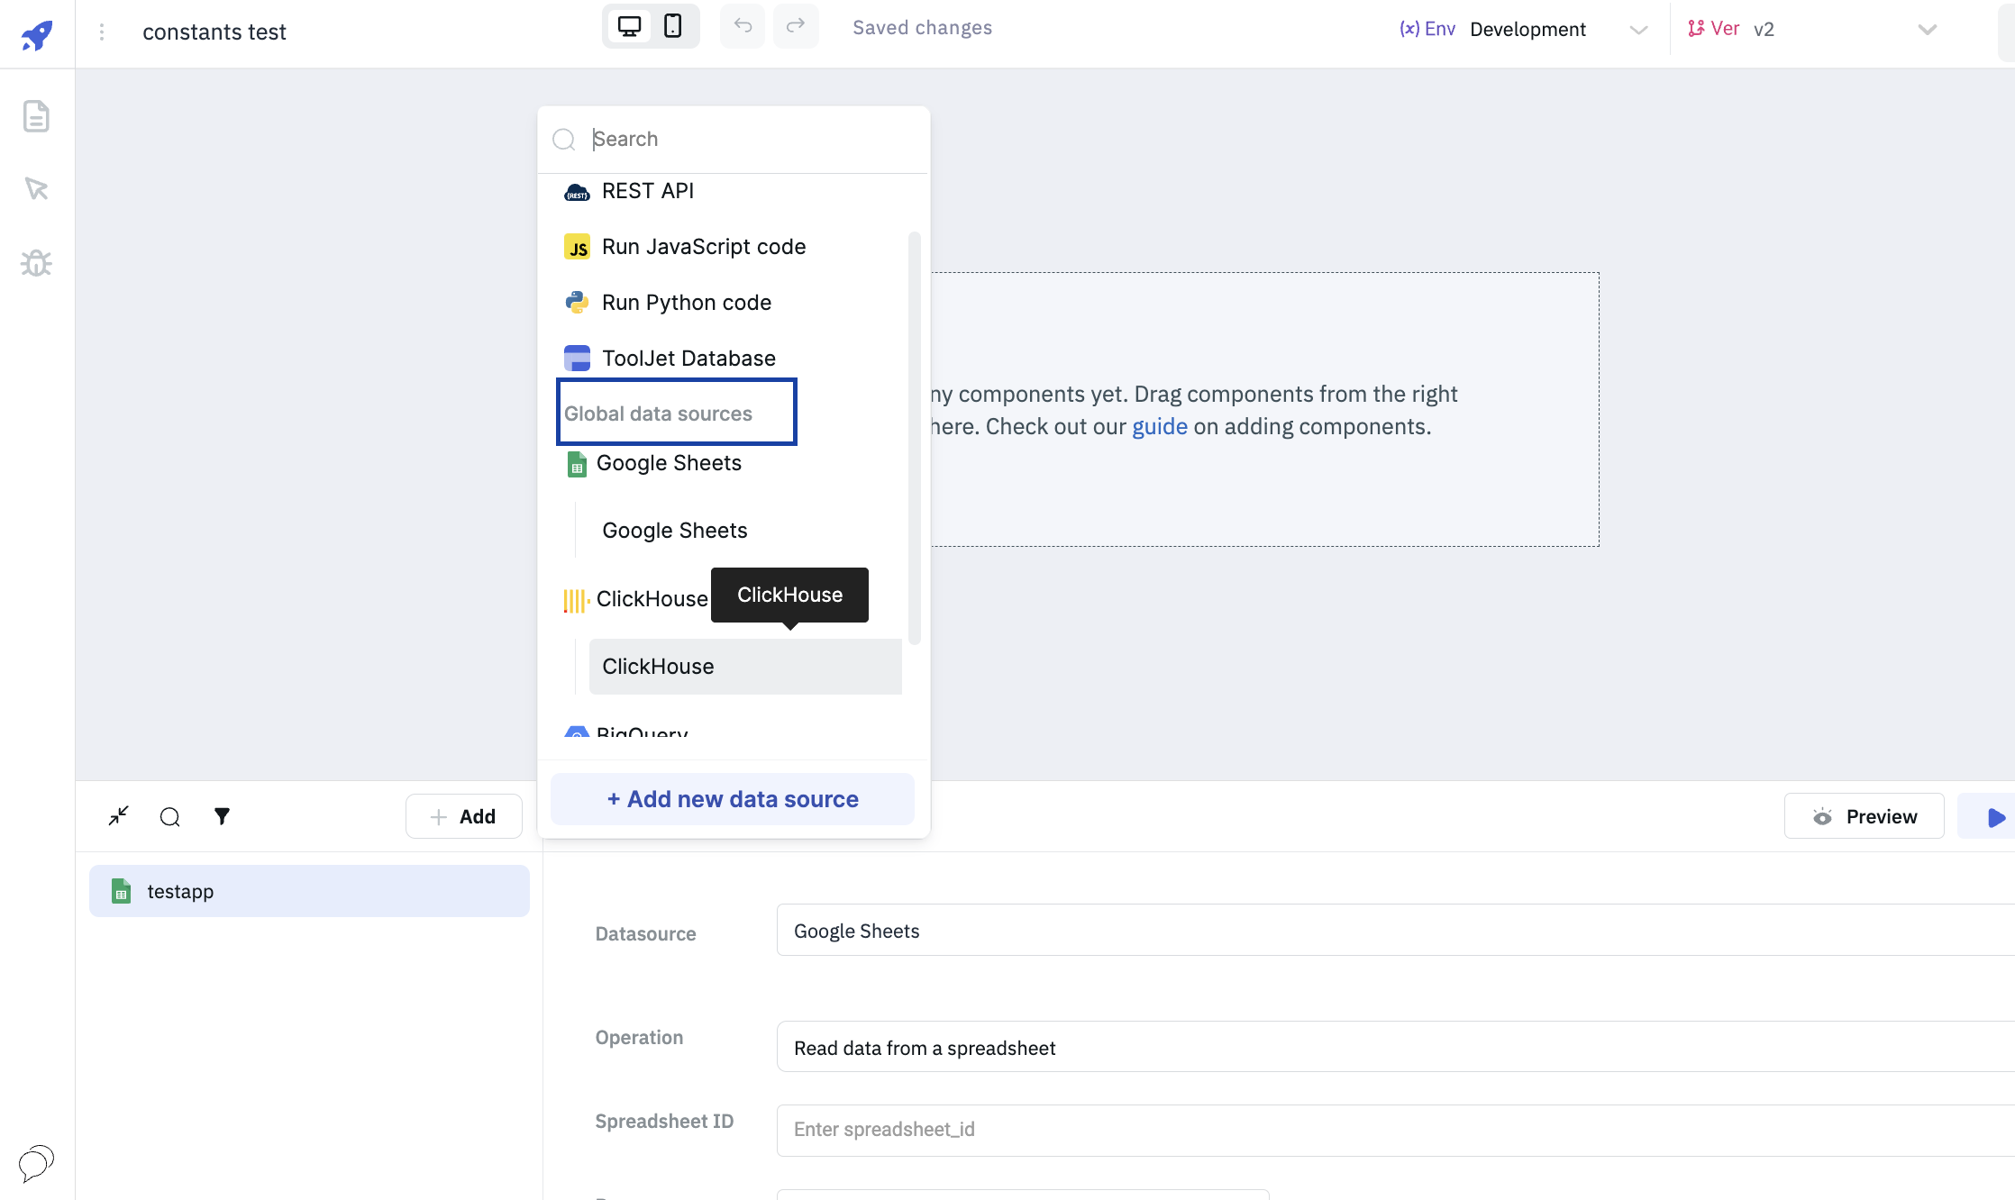Undo the last change
The height and width of the screenshot is (1200, 2015).
[x=743, y=26]
